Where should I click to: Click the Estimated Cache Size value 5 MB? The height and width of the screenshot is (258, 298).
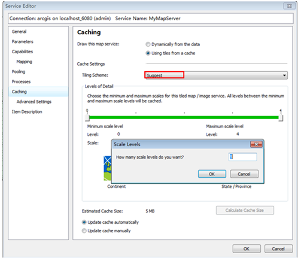[x=150, y=211]
